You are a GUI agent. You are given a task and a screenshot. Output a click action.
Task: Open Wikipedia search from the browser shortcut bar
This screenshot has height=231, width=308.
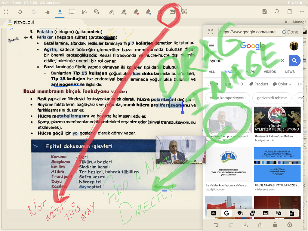214,213
